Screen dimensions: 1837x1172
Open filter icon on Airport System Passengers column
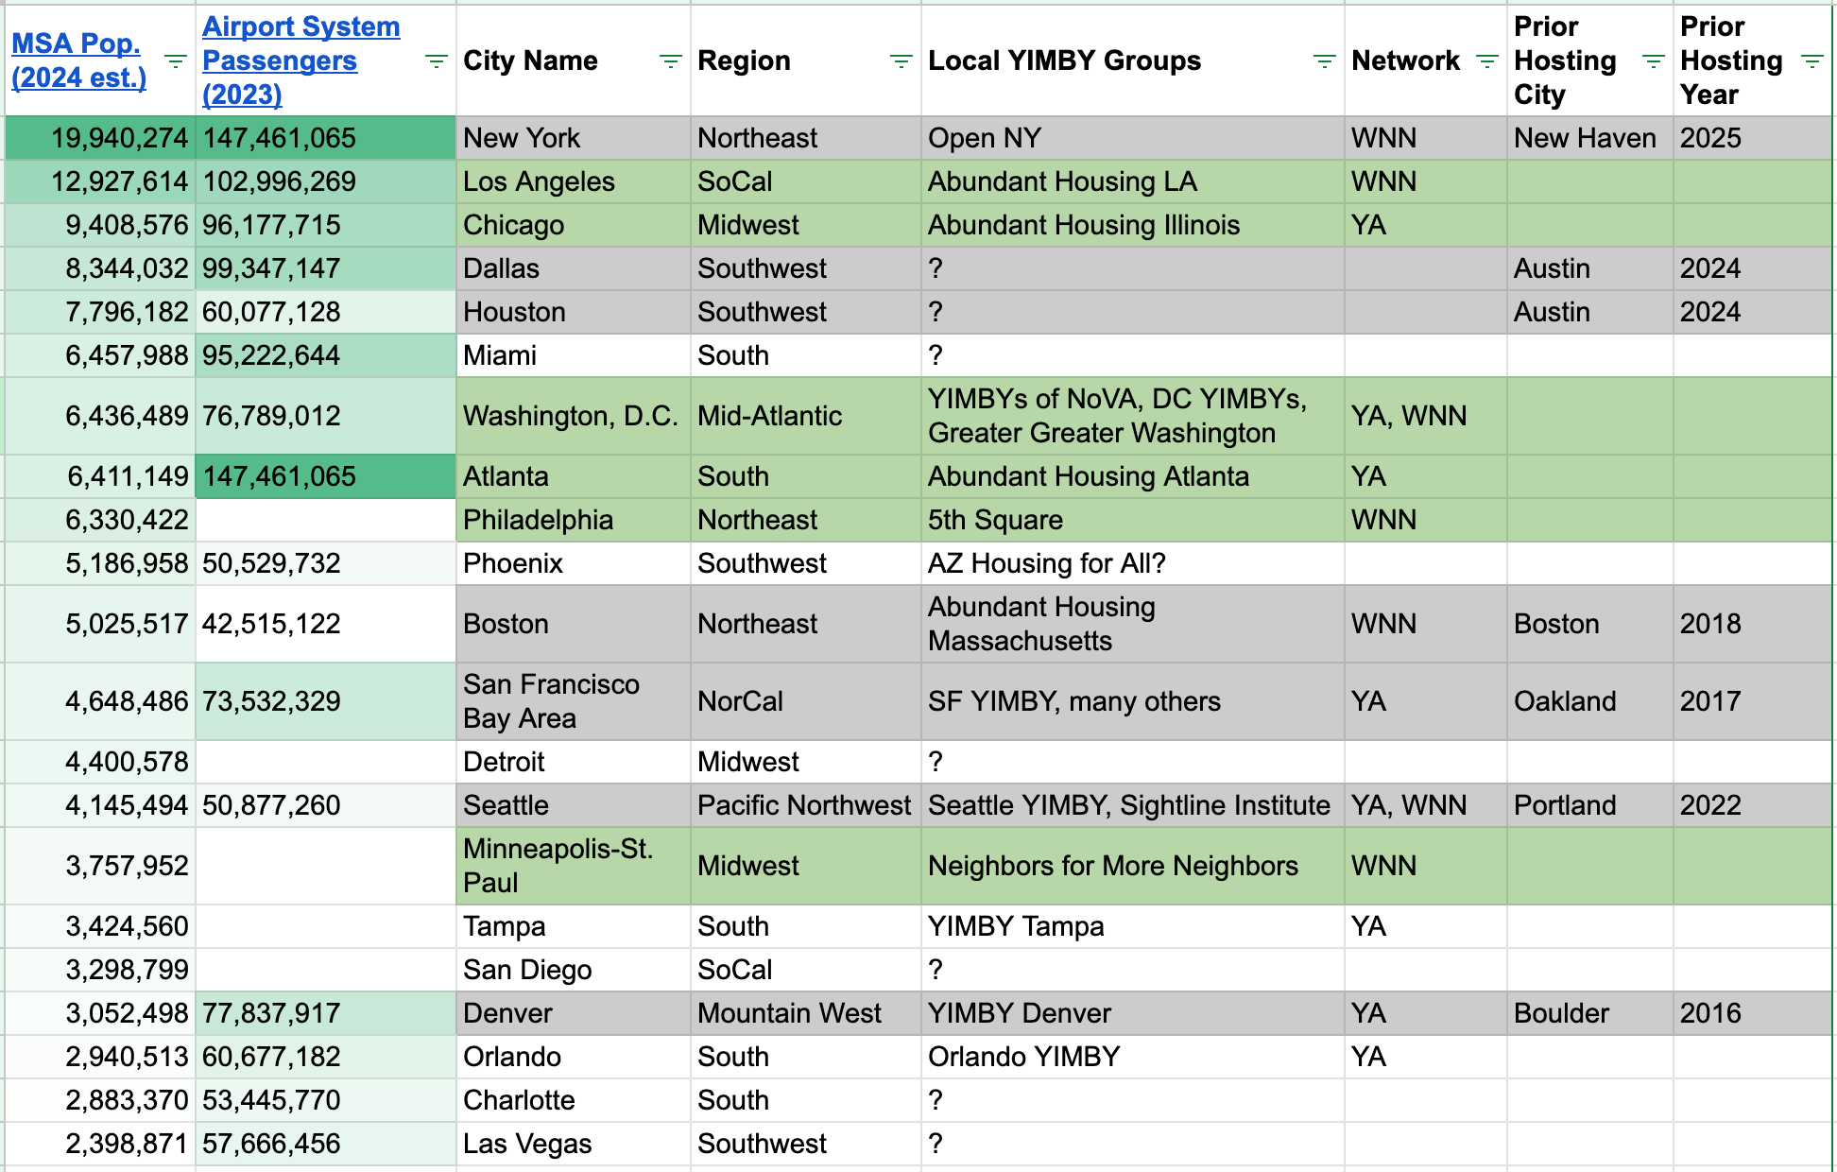coord(436,61)
